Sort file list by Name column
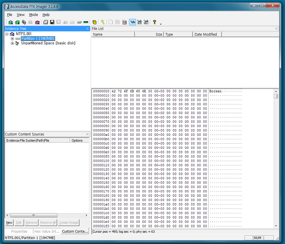This screenshot has width=285, height=244. point(113,34)
